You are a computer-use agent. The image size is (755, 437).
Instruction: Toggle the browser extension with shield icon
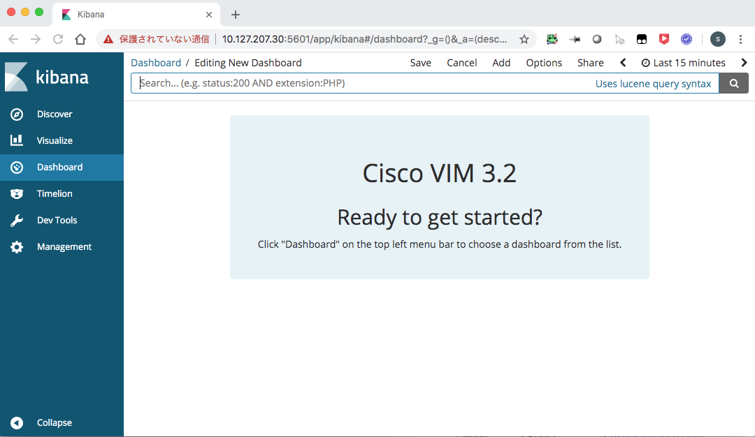[x=663, y=39]
